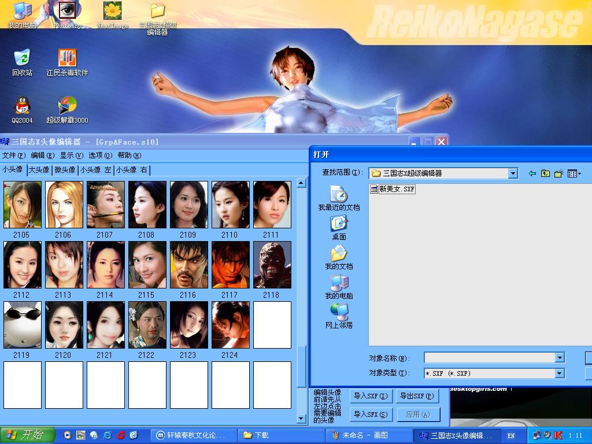Switch to the 微头像 tab
The width and height of the screenshot is (592, 444).
[65, 170]
